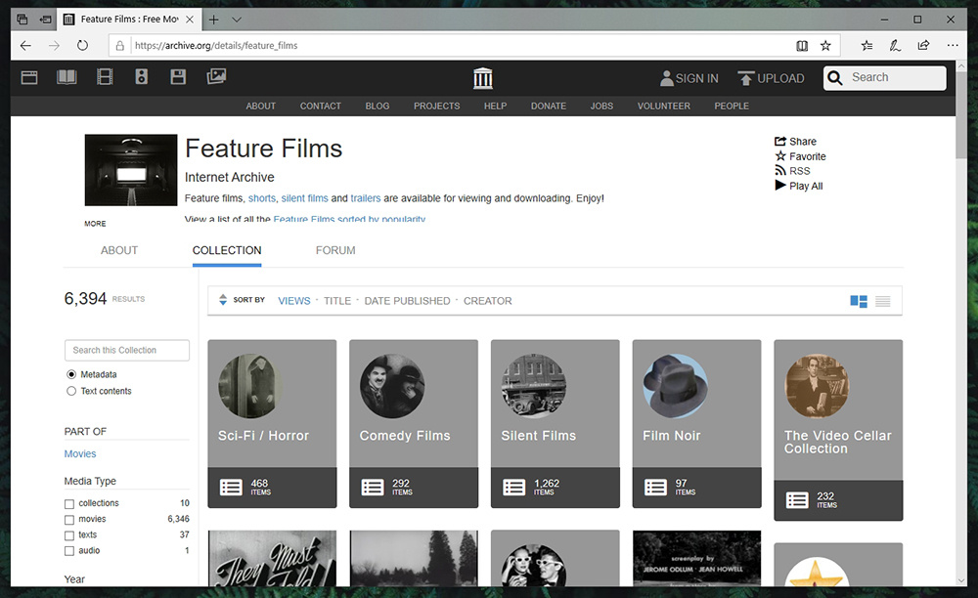This screenshot has height=598, width=978.
Task: Click the Share collection link
Action: (795, 142)
